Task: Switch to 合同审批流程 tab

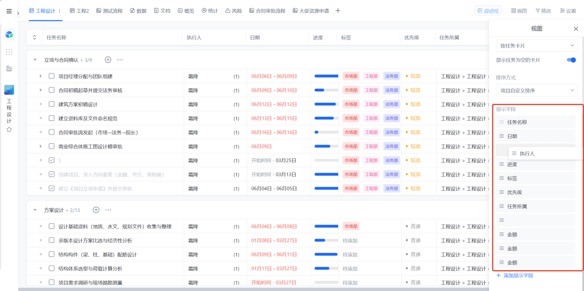Action: pos(267,11)
